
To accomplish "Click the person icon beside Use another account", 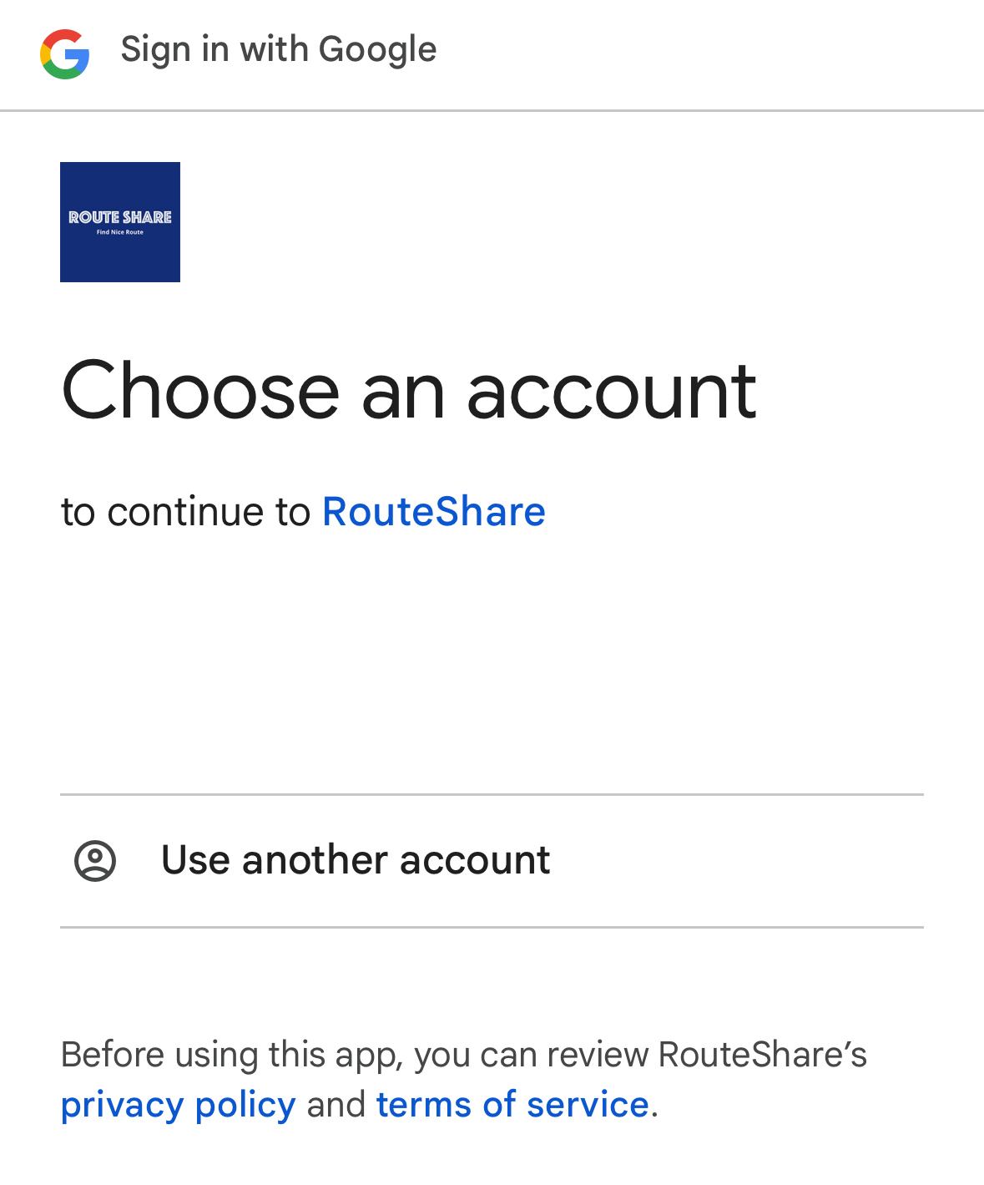I will point(95,861).
